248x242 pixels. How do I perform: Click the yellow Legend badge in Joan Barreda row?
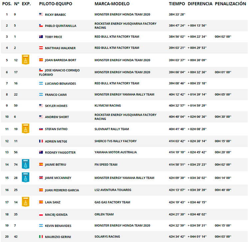pos(25,60)
